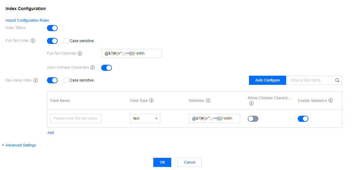
Task: Click the Delimiter column info icon
Action: click(x=208, y=100)
